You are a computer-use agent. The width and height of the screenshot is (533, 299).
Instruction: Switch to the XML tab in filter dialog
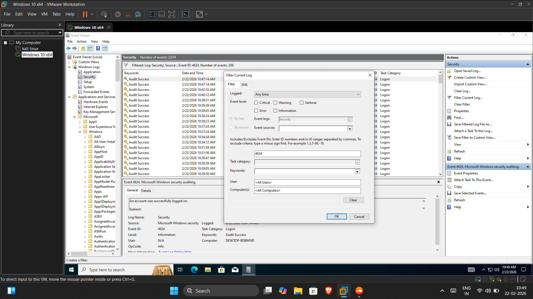coord(245,85)
